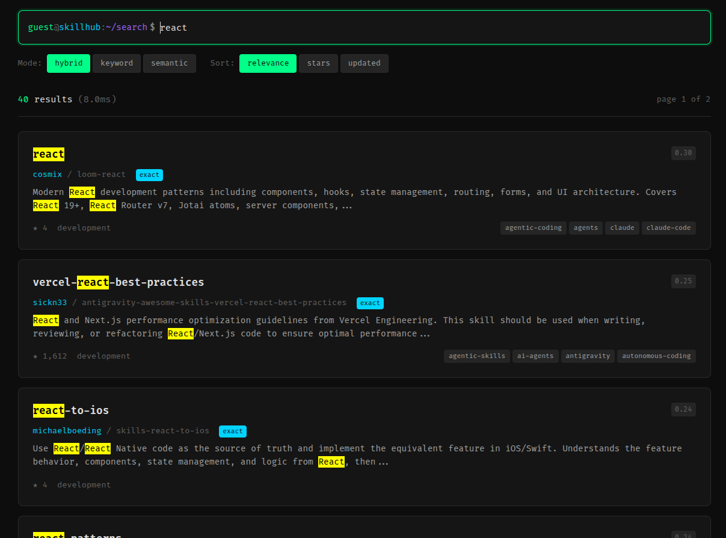Click the ai-agents tag chip
The image size is (726, 538).
click(535, 356)
